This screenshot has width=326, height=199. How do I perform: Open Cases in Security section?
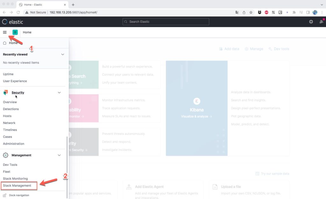(8, 137)
